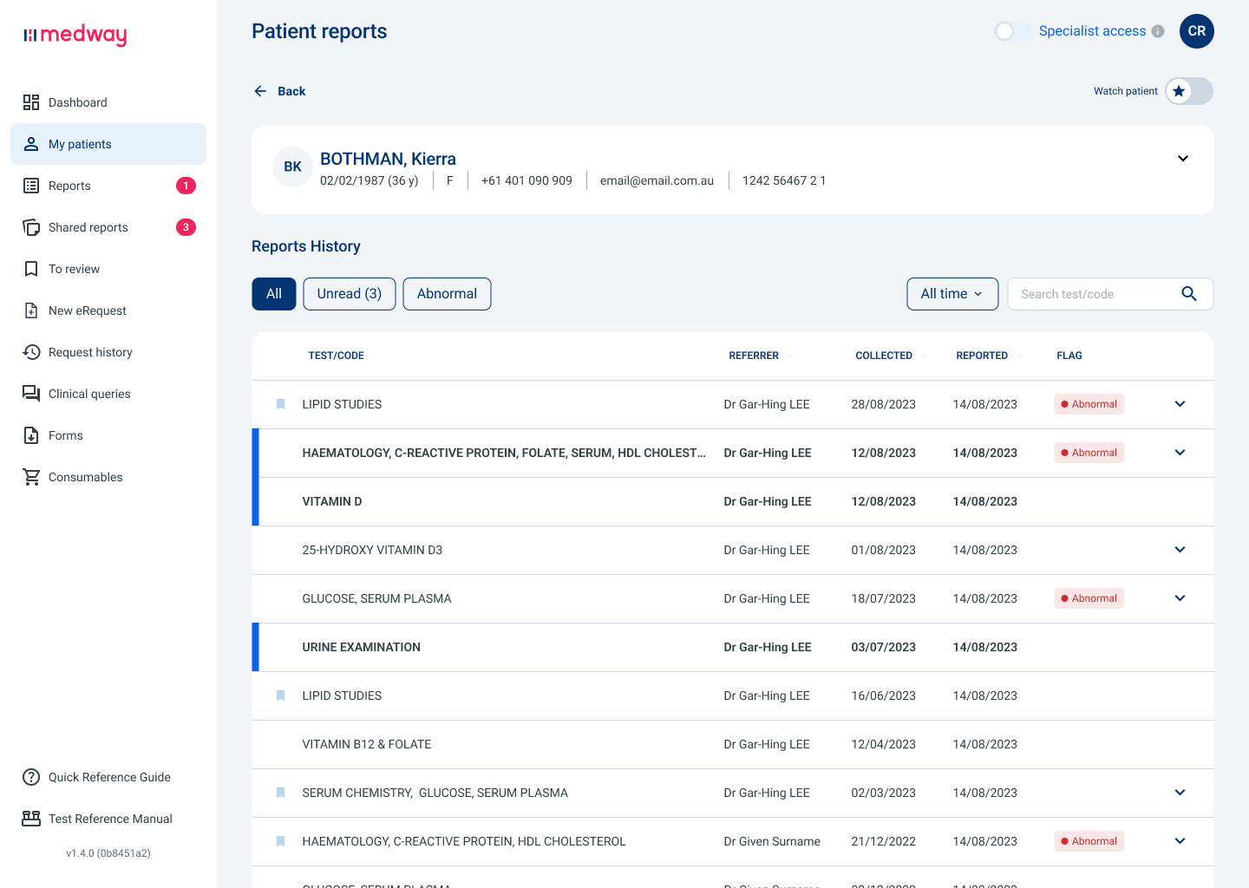Click bookmark on LIPID STUDIES 28/08/2023 row
The height and width of the screenshot is (888, 1249).
coord(281,404)
